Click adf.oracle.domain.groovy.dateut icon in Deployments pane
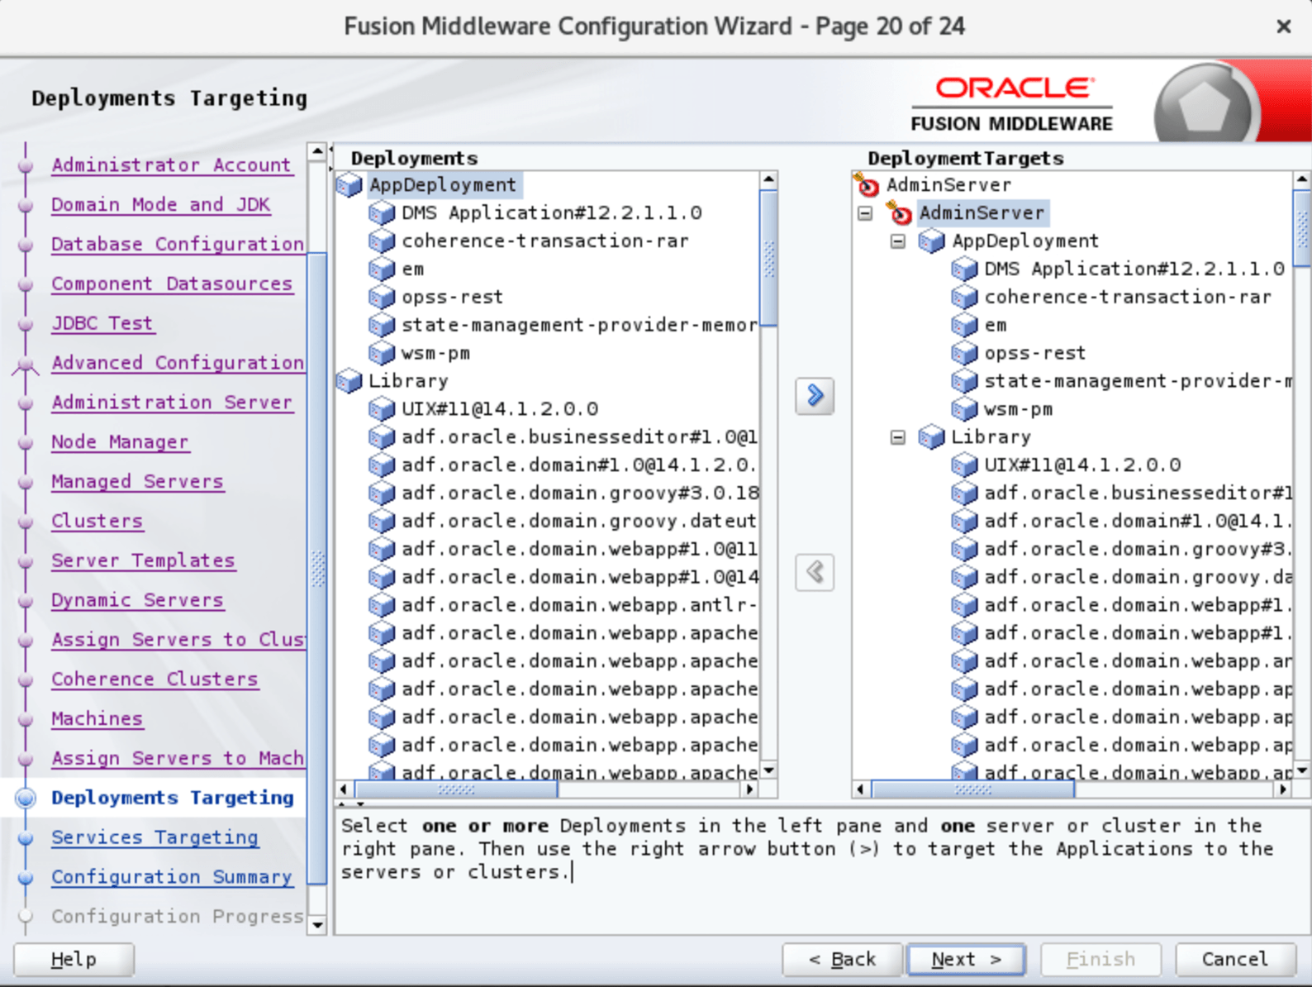This screenshot has height=987, width=1312. tap(382, 522)
